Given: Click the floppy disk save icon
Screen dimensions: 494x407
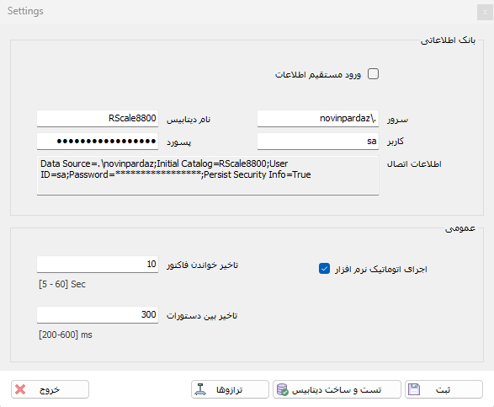Looking at the screenshot, I should [414, 389].
